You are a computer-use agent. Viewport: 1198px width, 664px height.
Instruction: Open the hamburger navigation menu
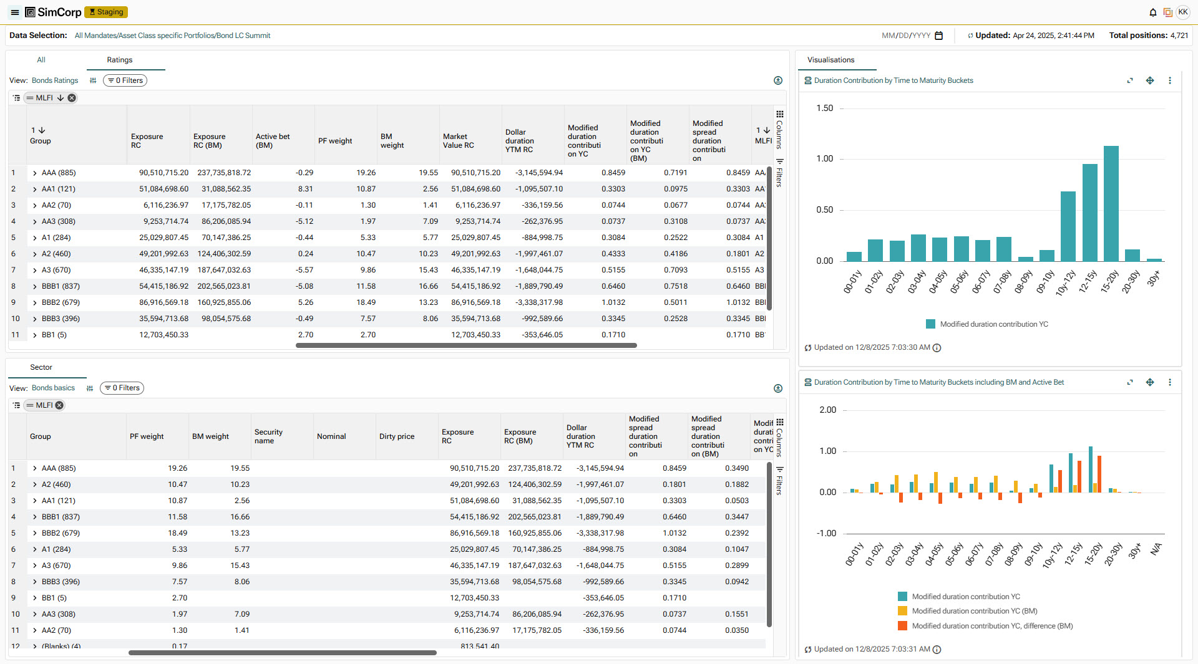(x=15, y=12)
